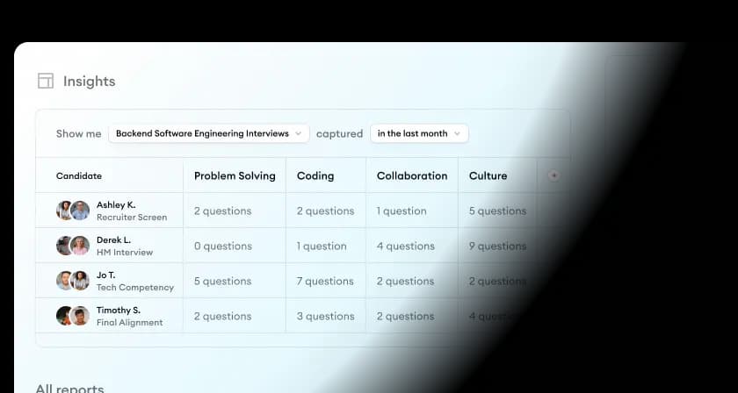The image size is (738, 393).
Task: Select the Coding column header
Action: (x=315, y=175)
